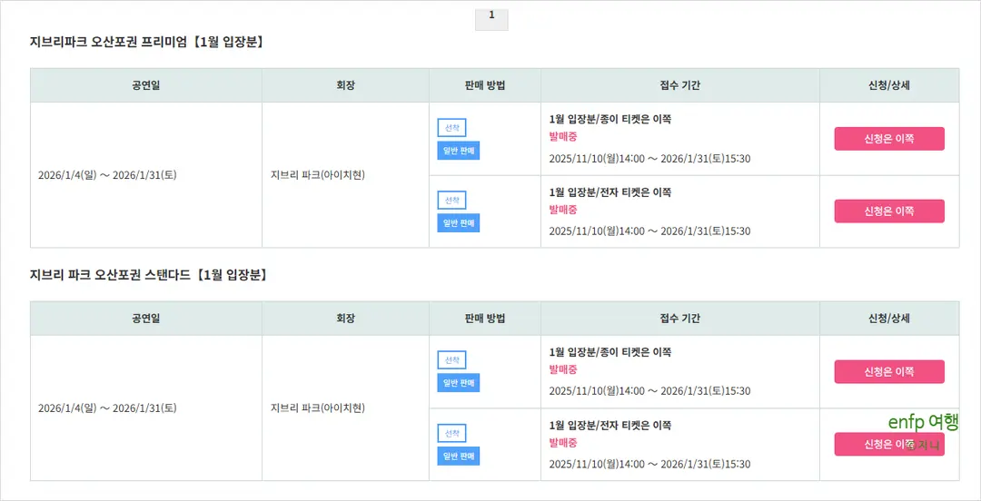Click the 선착 badge in Standard electronic ticket row

(x=451, y=433)
